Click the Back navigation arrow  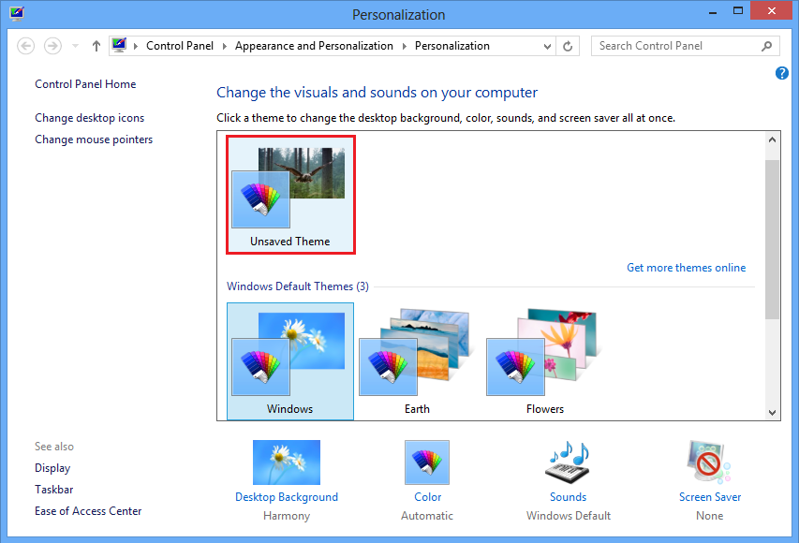(x=26, y=46)
